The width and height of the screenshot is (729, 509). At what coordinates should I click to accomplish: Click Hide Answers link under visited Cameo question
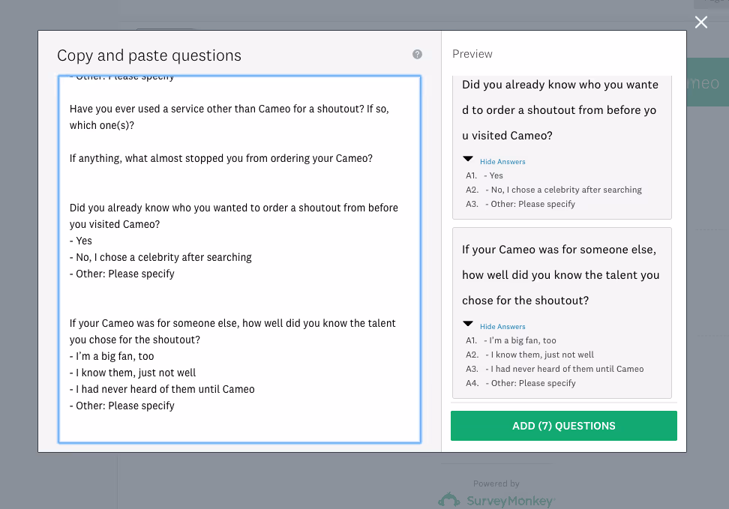tap(502, 162)
